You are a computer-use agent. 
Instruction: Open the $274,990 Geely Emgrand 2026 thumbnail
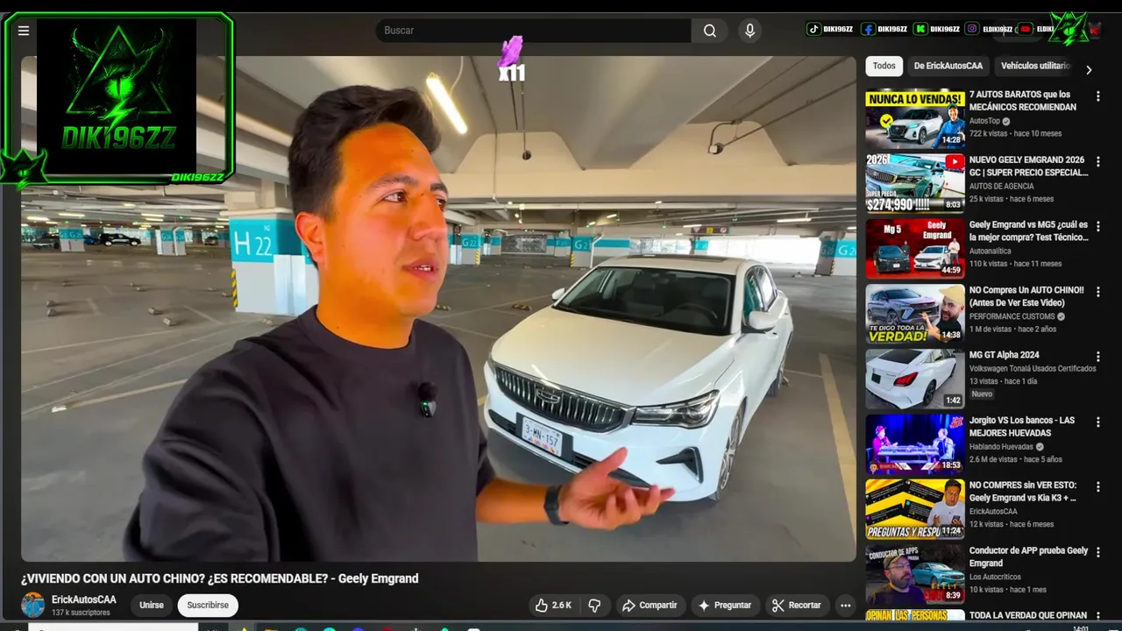pyautogui.click(x=915, y=183)
